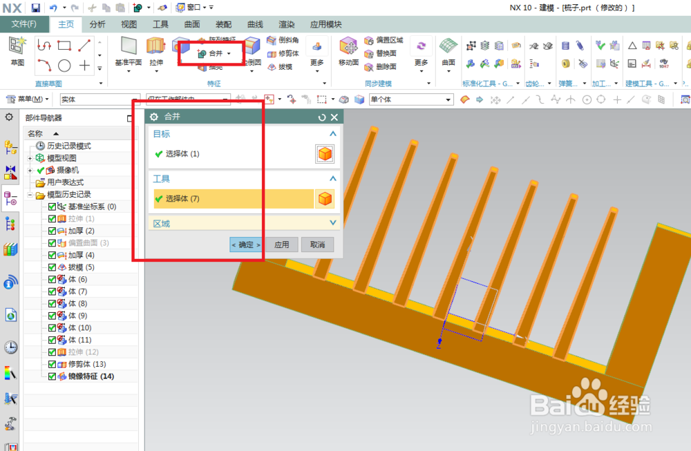Click the Undo arrow icon
Viewport: 691px width, 451px height.
[54, 8]
